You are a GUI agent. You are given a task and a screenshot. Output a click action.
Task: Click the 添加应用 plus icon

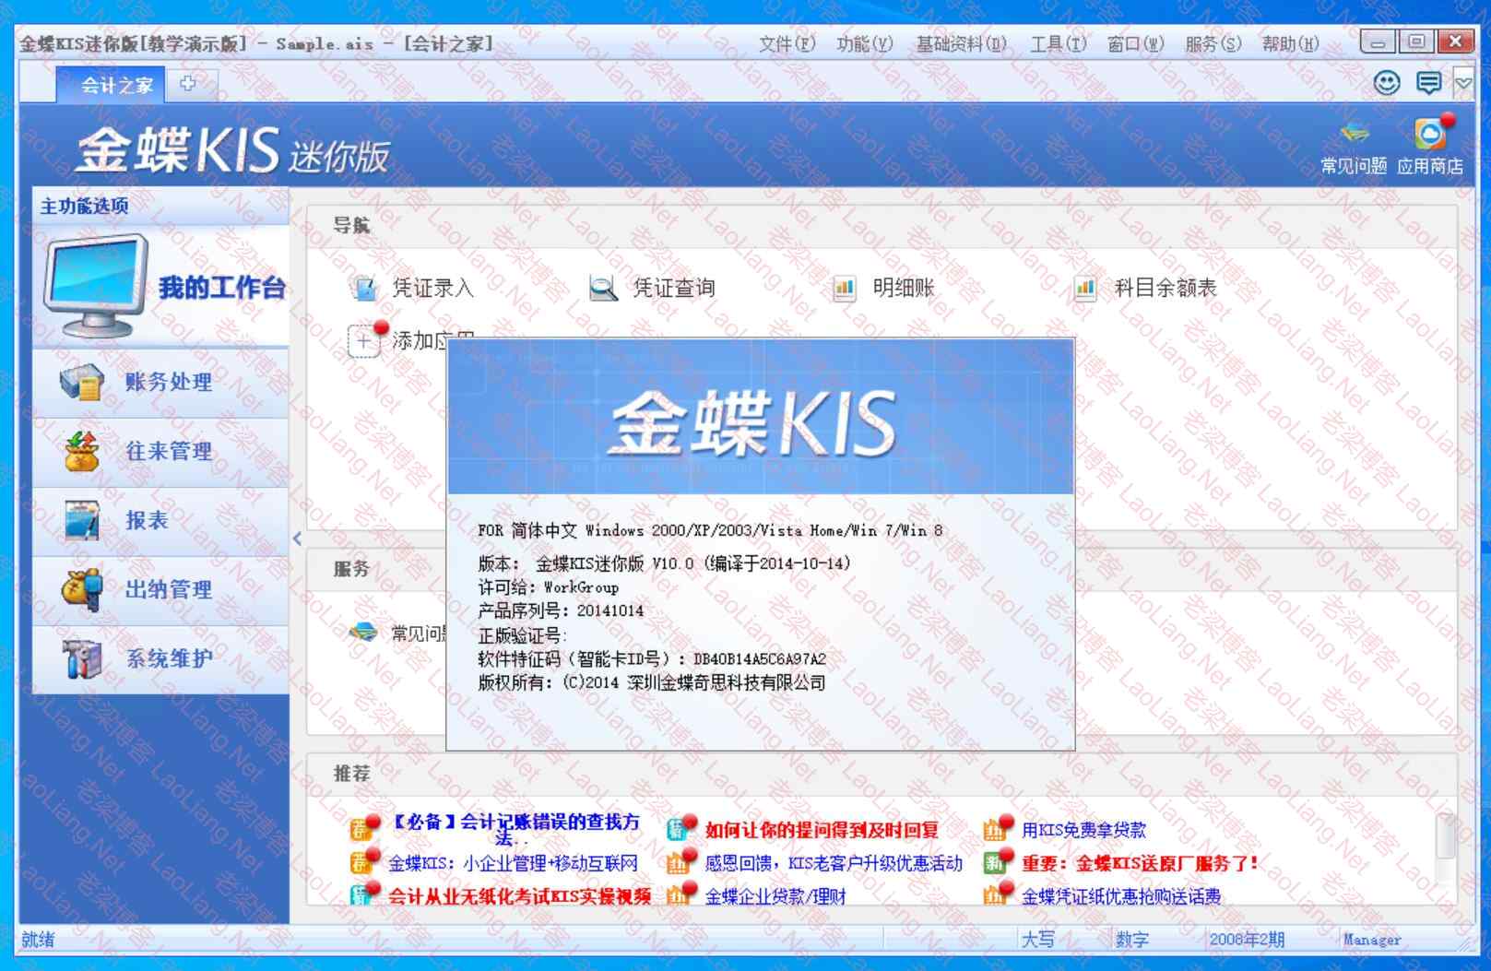coord(363,341)
